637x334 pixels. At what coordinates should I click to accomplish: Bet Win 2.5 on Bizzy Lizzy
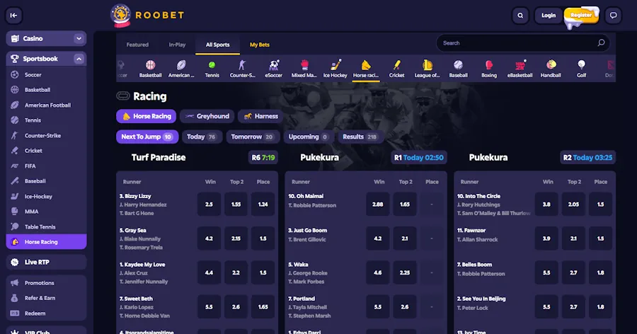209,205
